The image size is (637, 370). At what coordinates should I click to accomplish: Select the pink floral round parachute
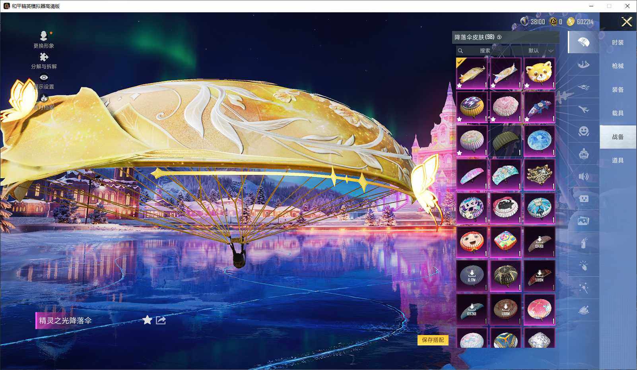click(x=506, y=107)
